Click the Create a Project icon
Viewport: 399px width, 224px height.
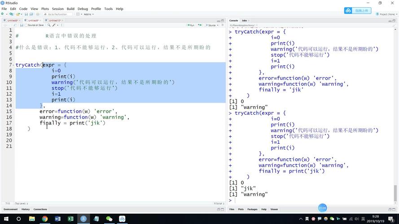point(11,14)
